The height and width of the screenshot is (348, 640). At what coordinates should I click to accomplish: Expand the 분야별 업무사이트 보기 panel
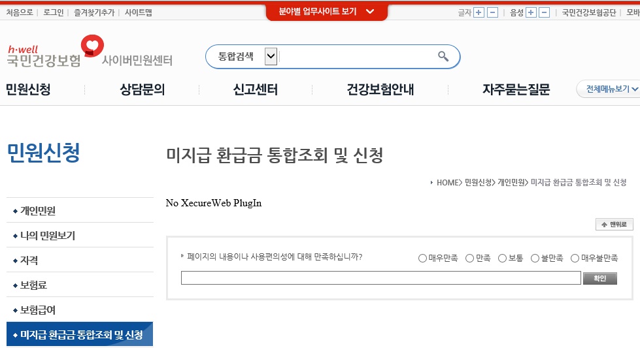326,12
